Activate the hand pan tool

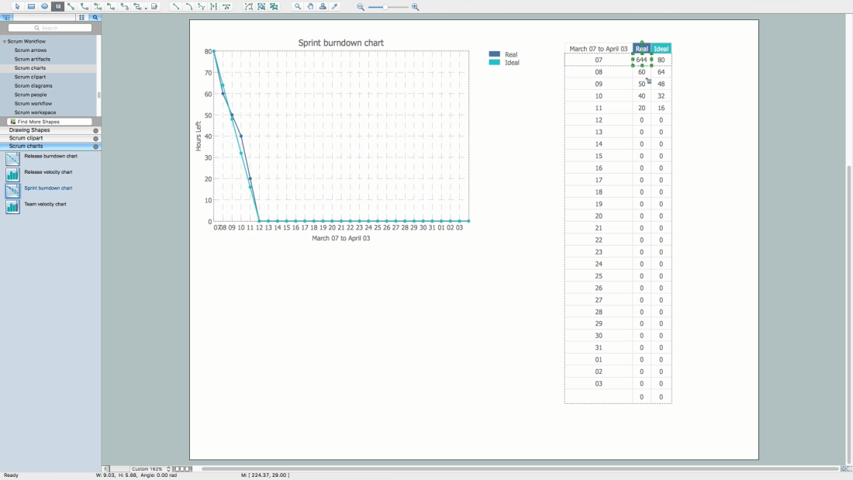pos(310,6)
